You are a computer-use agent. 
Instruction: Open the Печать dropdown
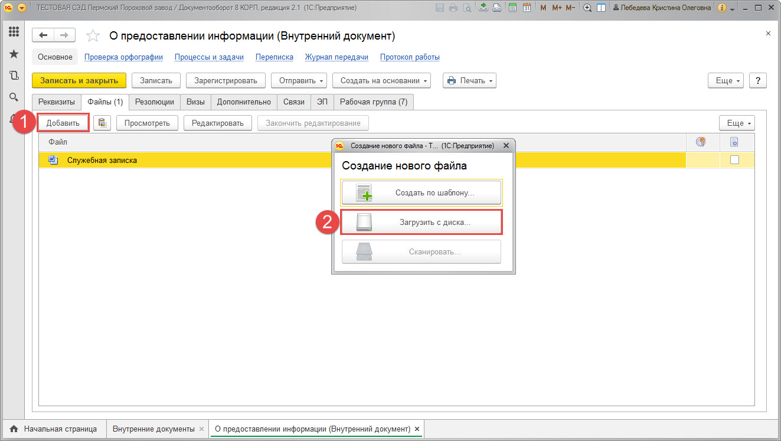tap(469, 81)
